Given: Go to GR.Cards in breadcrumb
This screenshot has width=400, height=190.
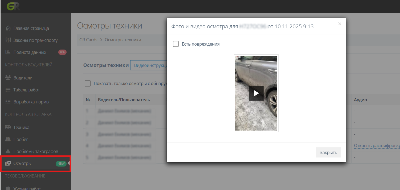Looking at the screenshot, I should (x=88, y=40).
